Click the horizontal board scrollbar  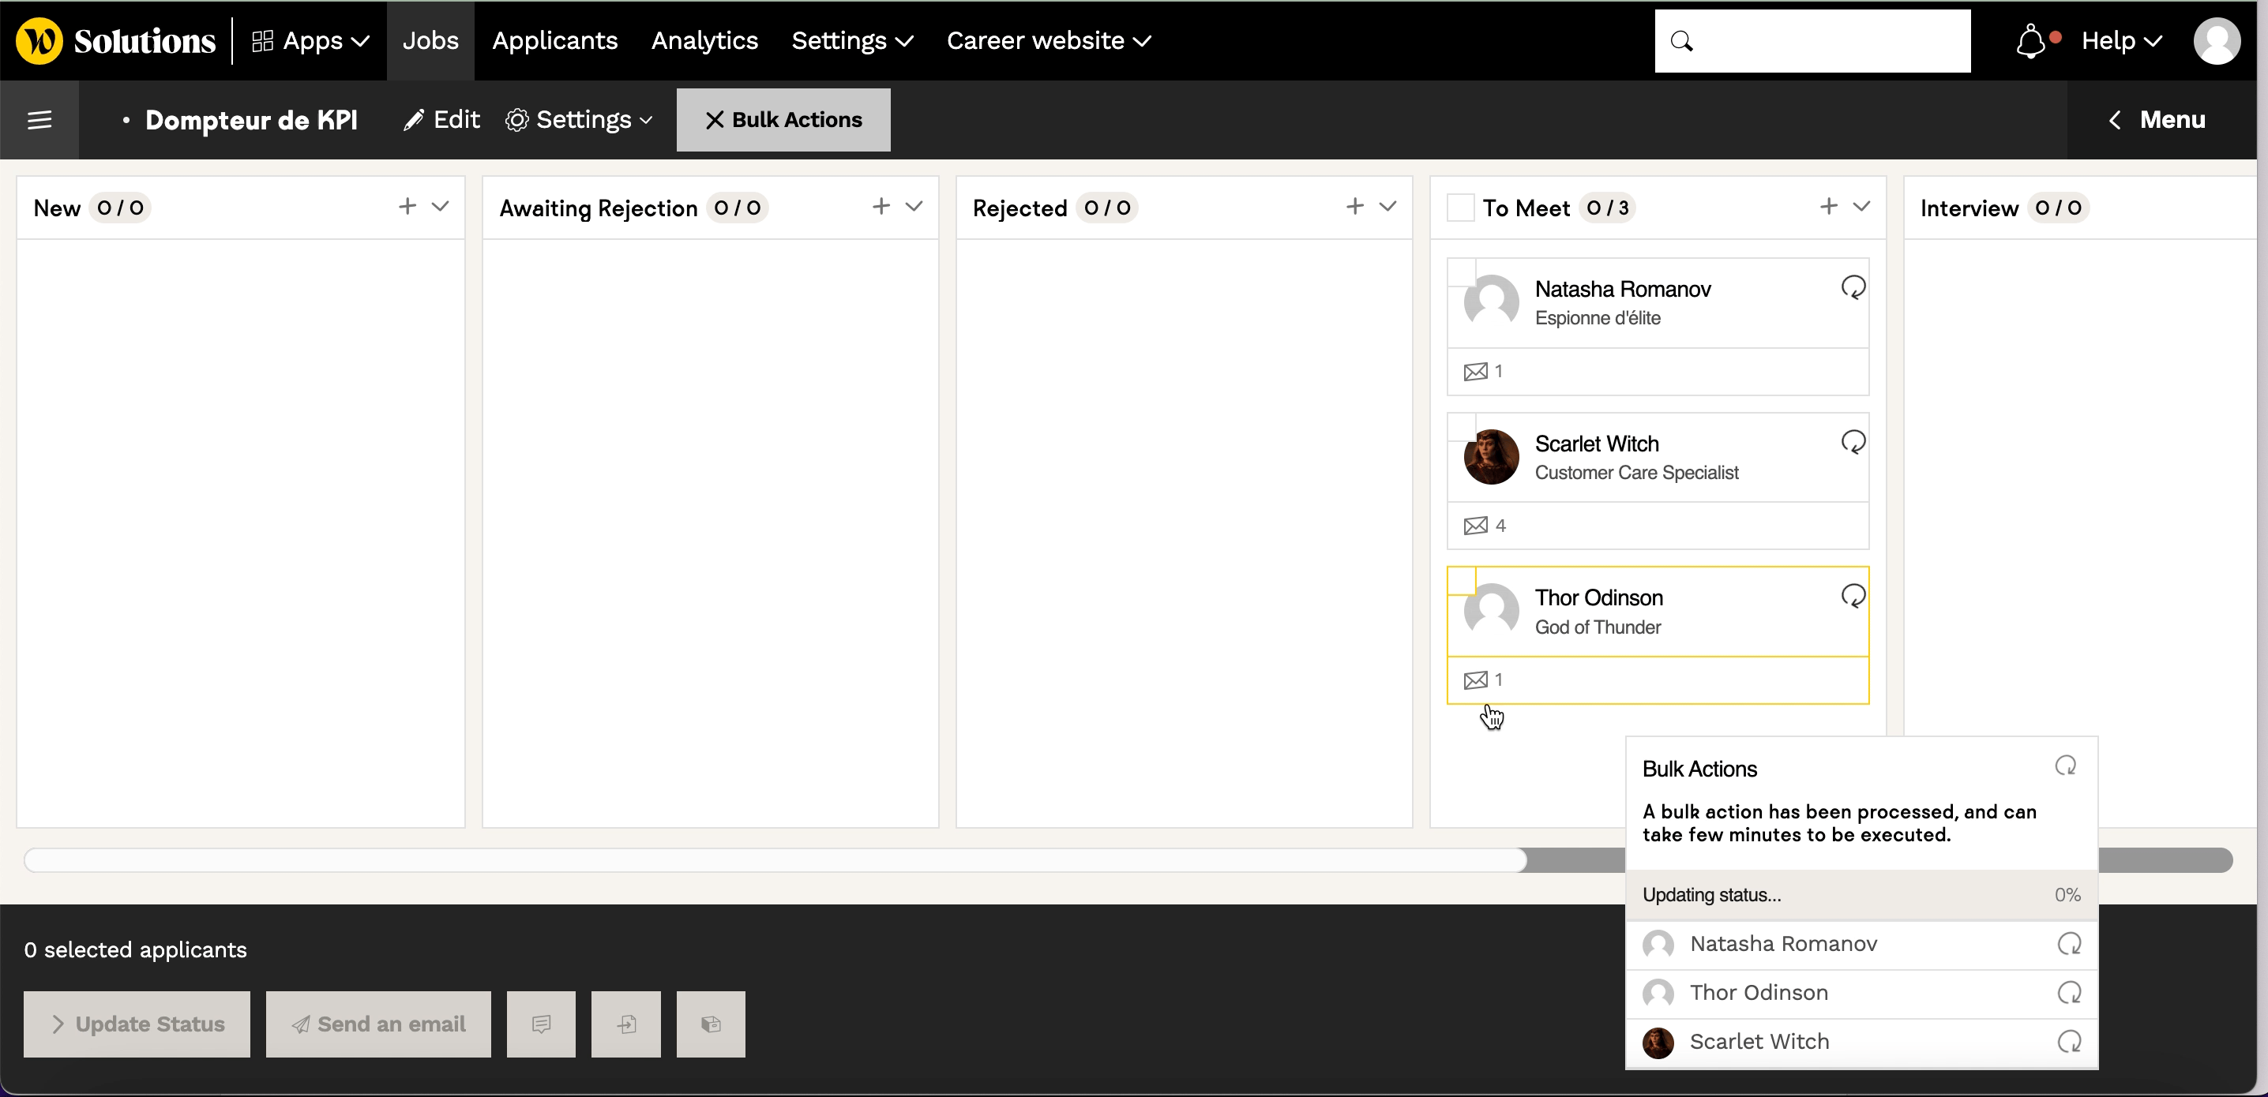775,859
